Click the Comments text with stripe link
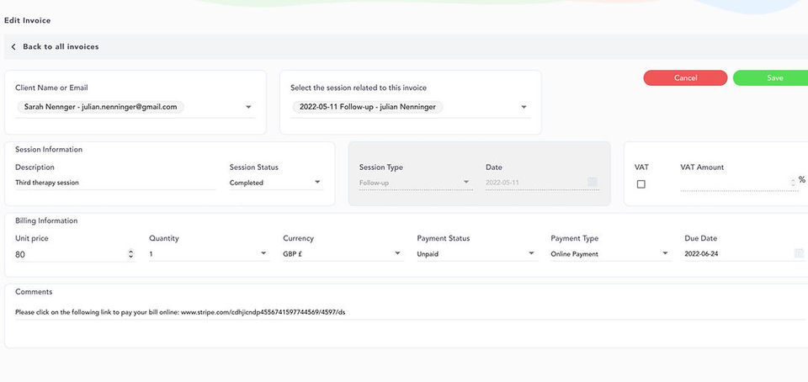The image size is (808, 382). (x=180, y=312)
